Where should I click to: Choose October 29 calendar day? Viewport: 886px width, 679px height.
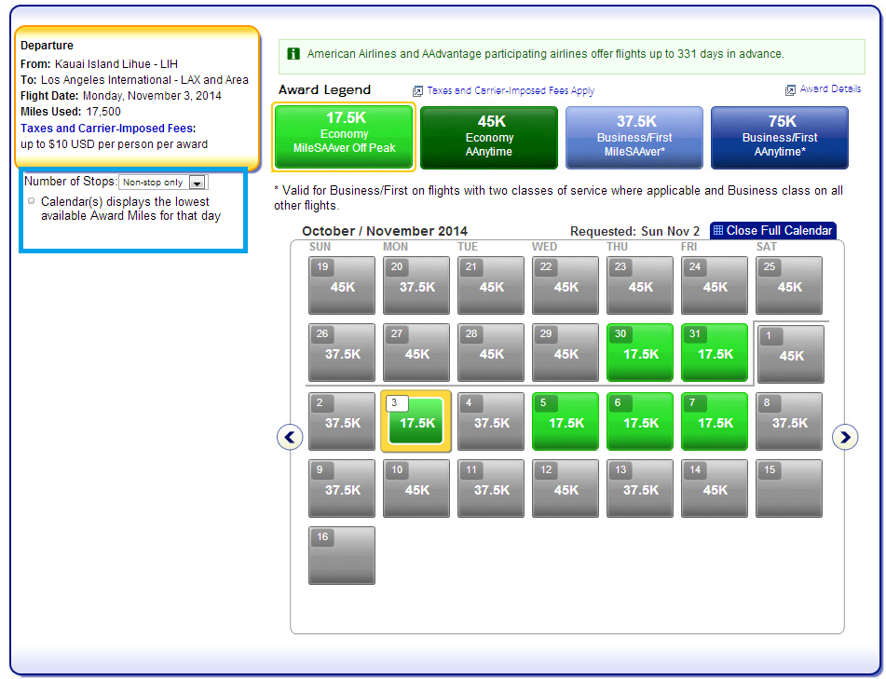[x=566, y=352]
